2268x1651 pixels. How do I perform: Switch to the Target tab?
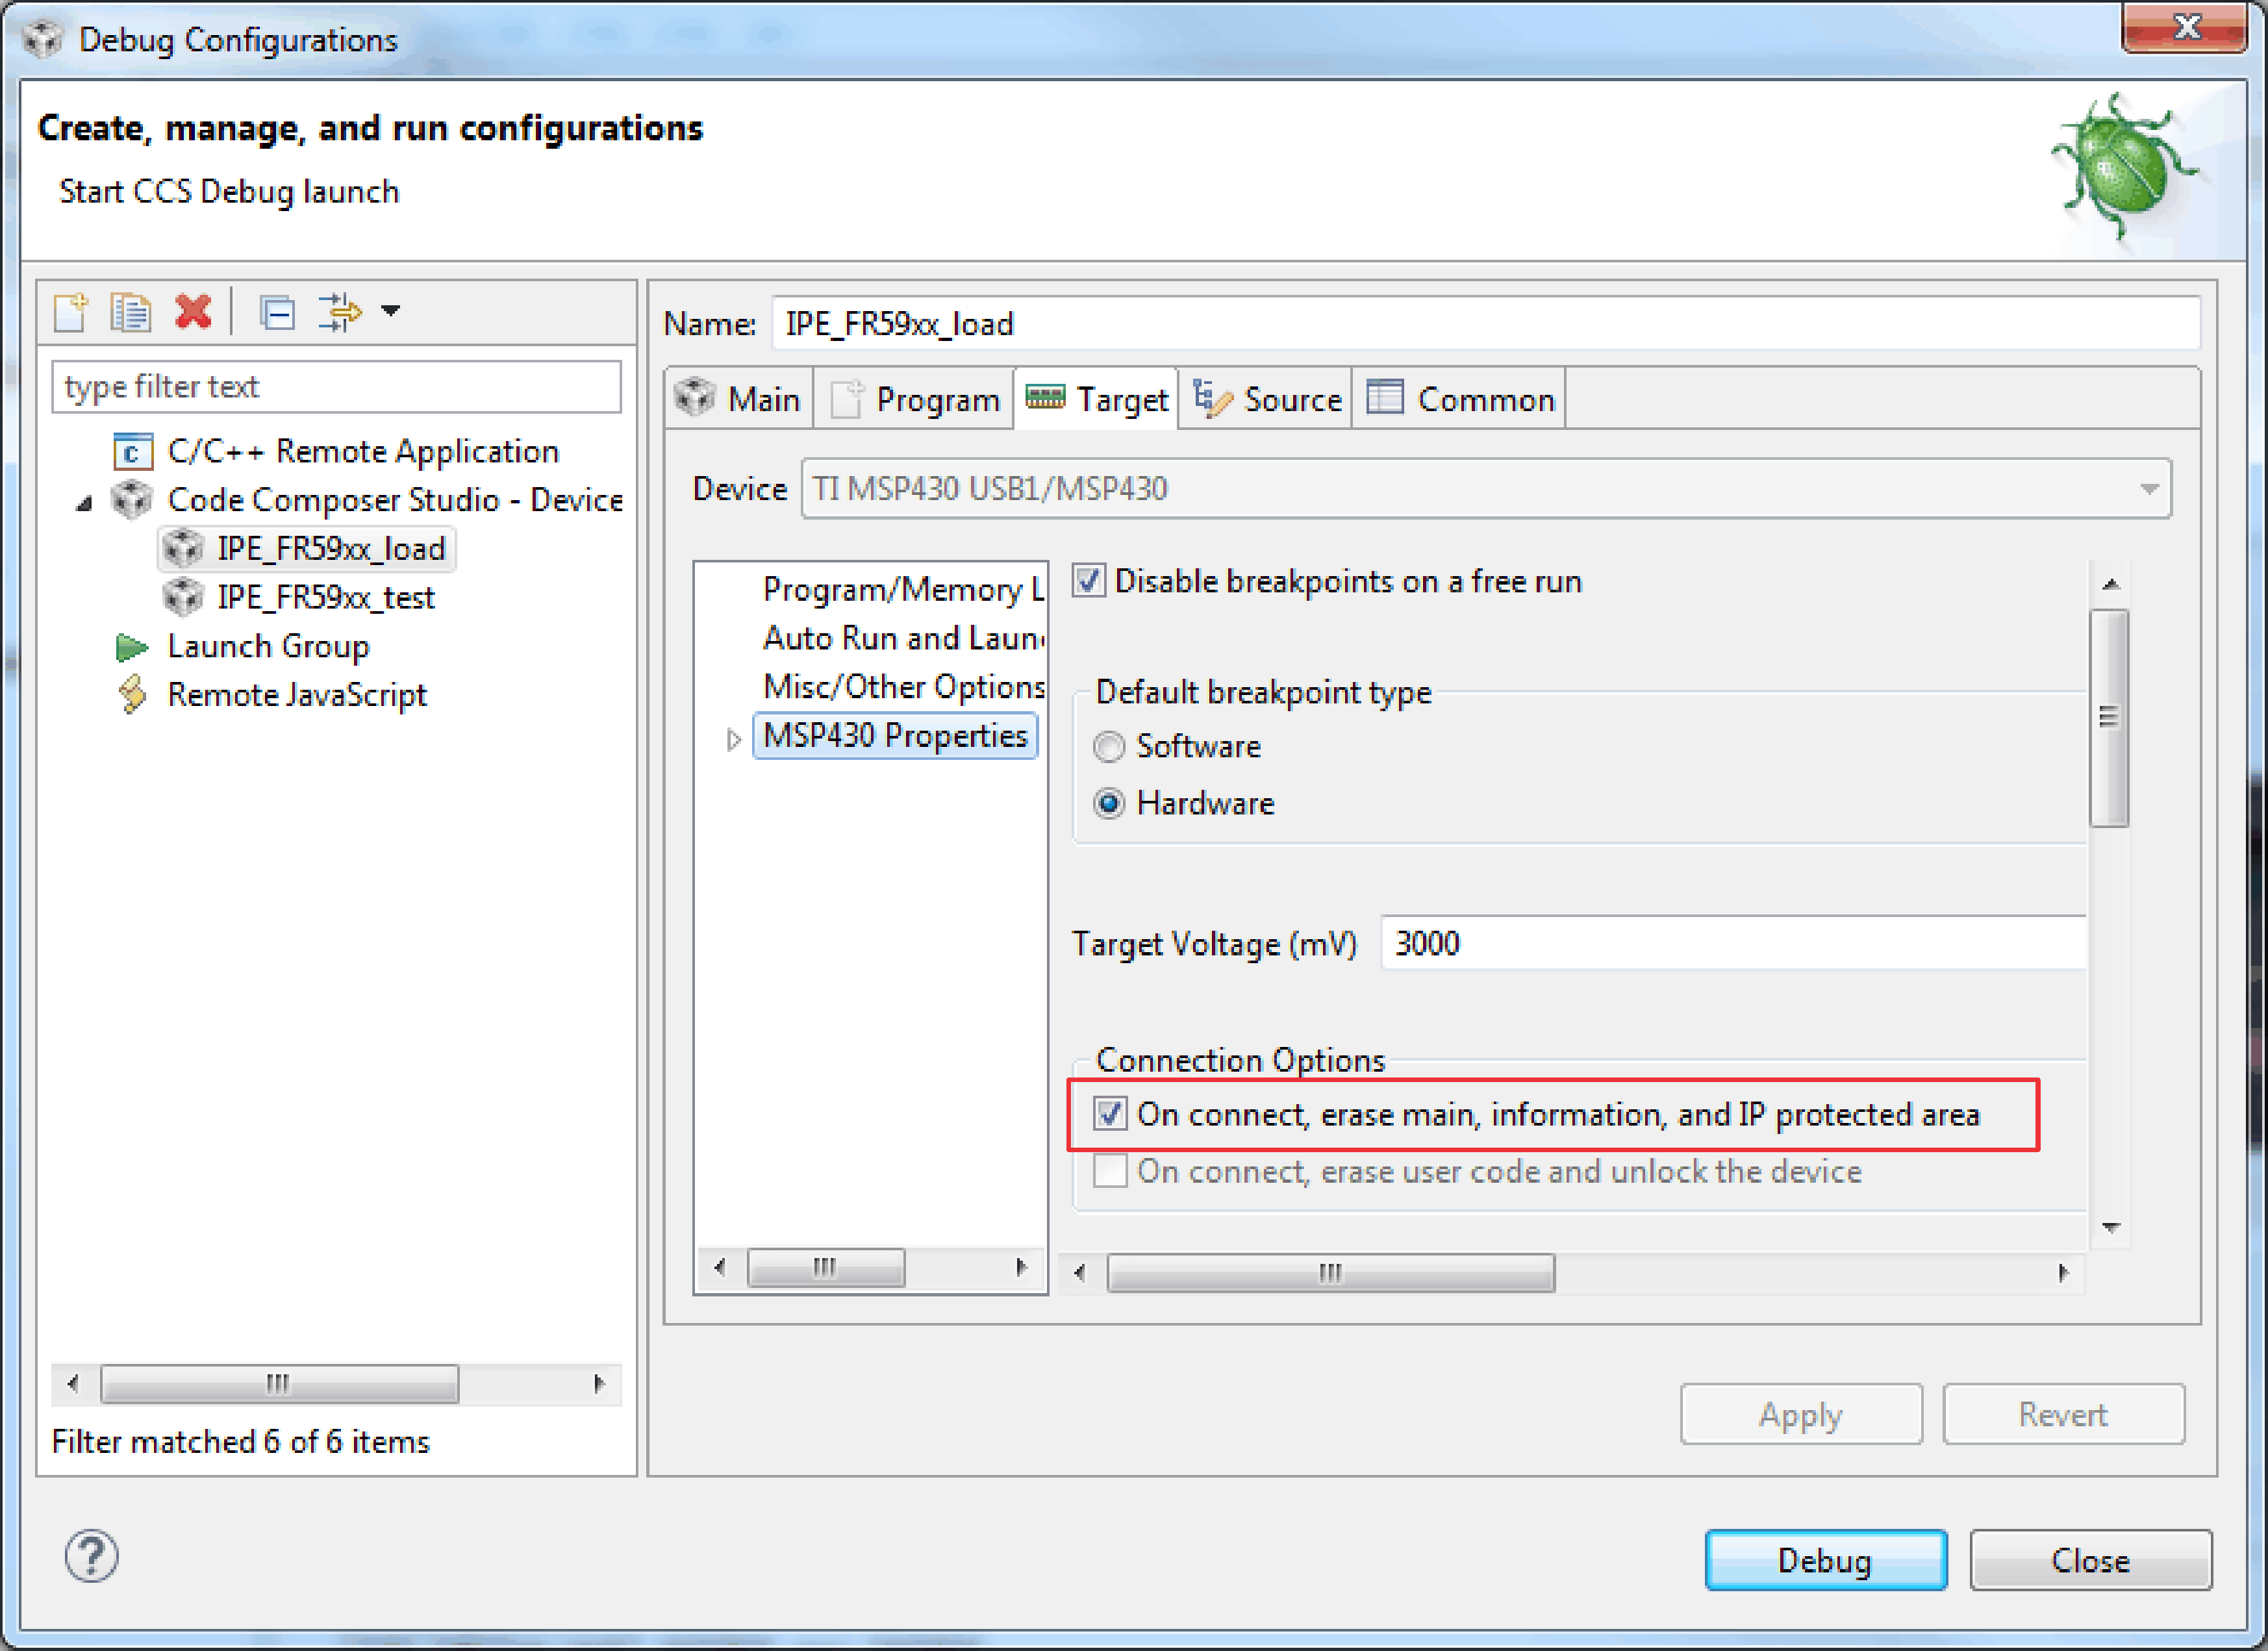click(1096, 400)
